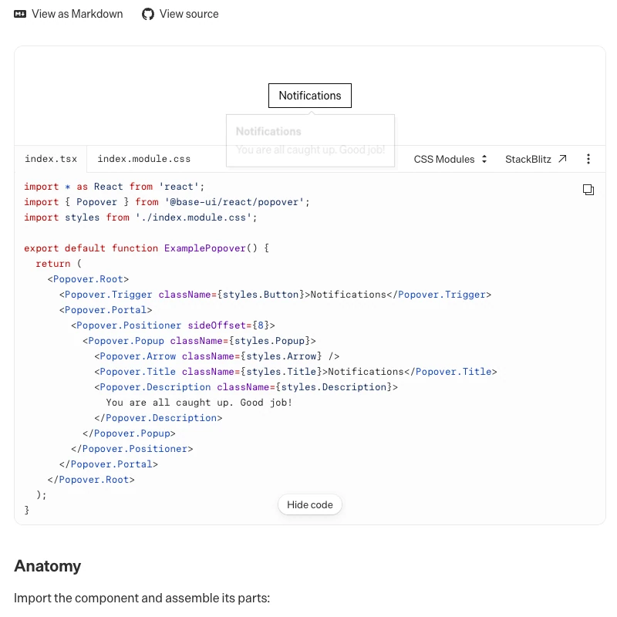
Task: Click the opening <Popover.Portal> tag
Action: click(x=106, y=310)
